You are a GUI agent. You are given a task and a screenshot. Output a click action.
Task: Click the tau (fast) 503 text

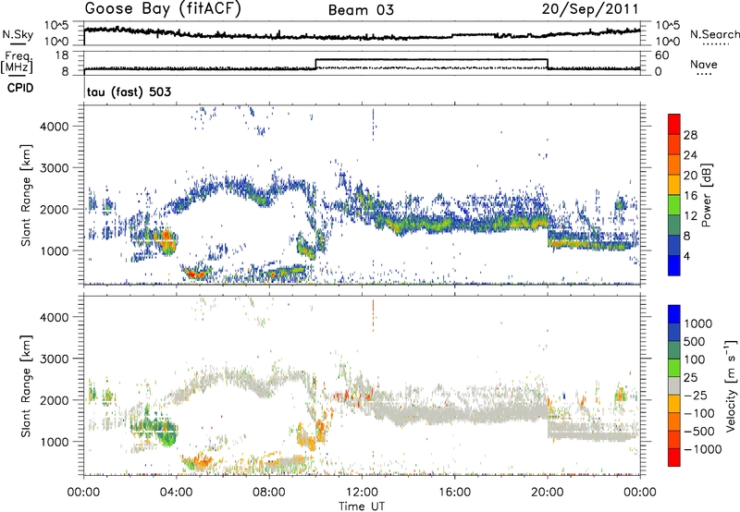coord(129,91)
